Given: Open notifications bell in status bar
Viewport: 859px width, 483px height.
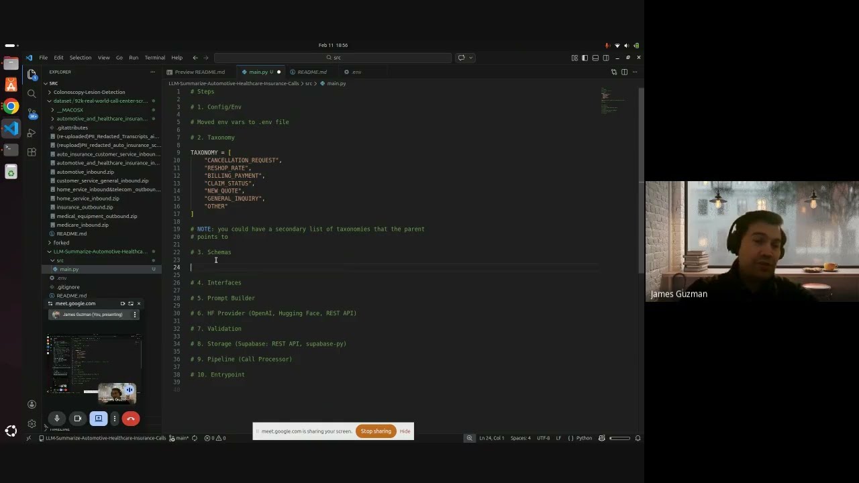Looking at the screenshot, I should tap(638, 438).
